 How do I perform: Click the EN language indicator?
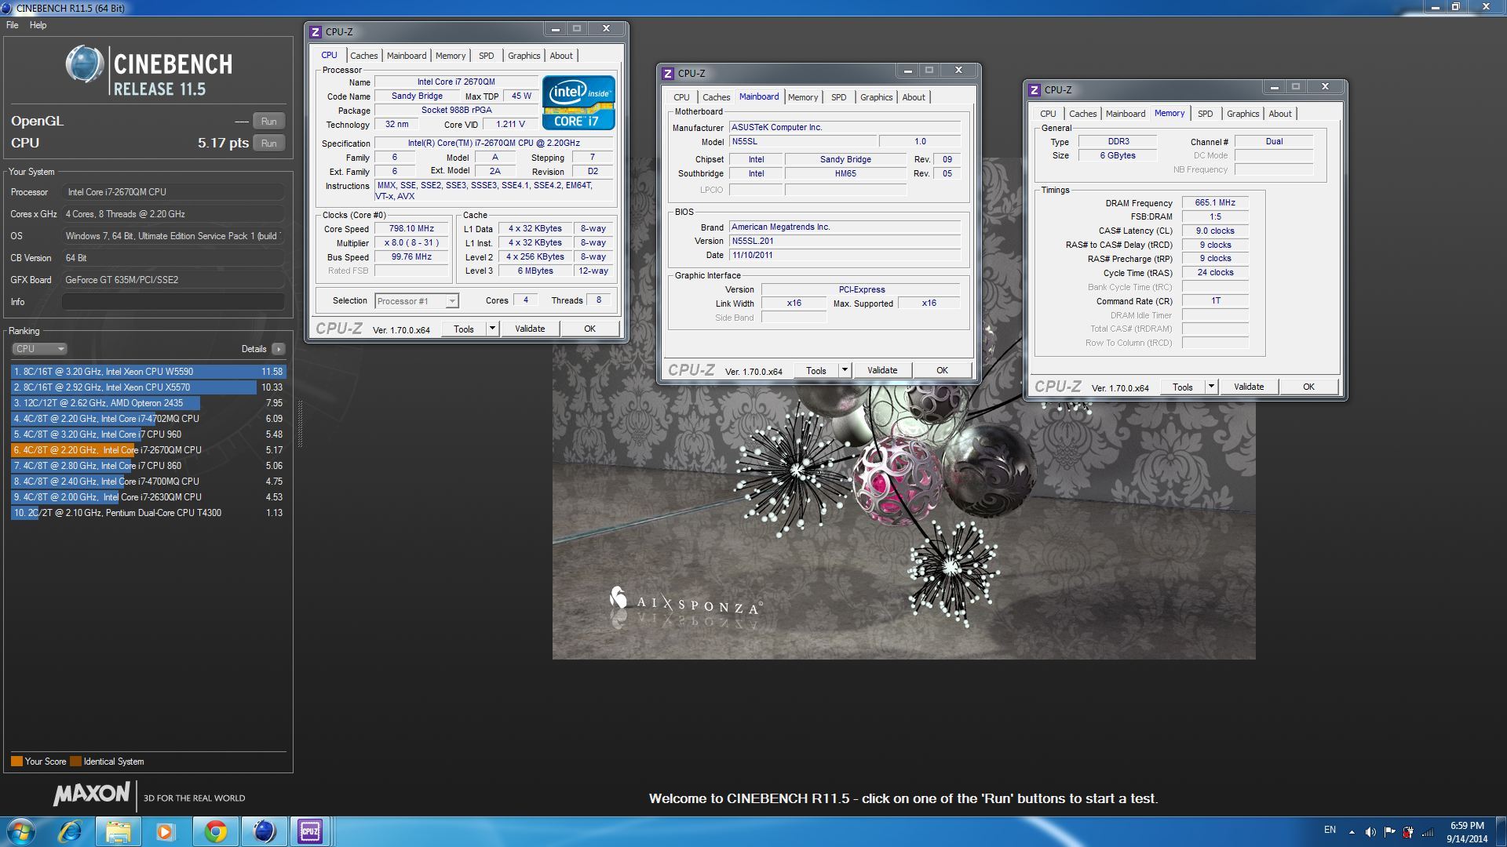(x=1330, y=830)
